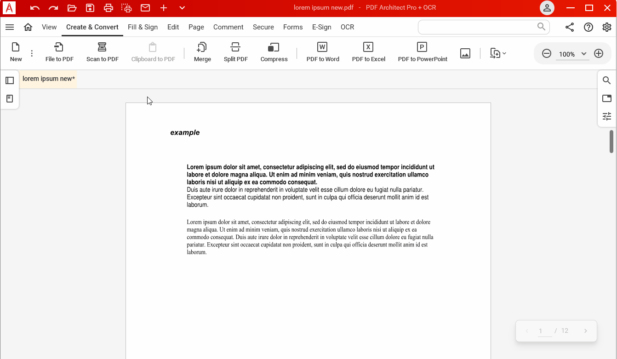The width and height of the screenshot is (617, 359).
Task: Click the Redo arrow in title bar
Action: click(x=53, y=8)
